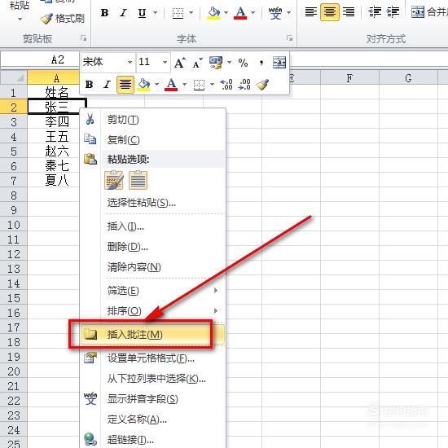Select column G header
This screenshot has height=448, width=448.
pos(408,77)
